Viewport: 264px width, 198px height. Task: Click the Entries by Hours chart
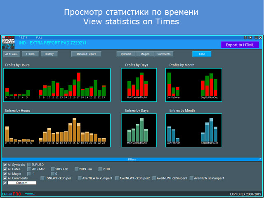tap(57, 130)
